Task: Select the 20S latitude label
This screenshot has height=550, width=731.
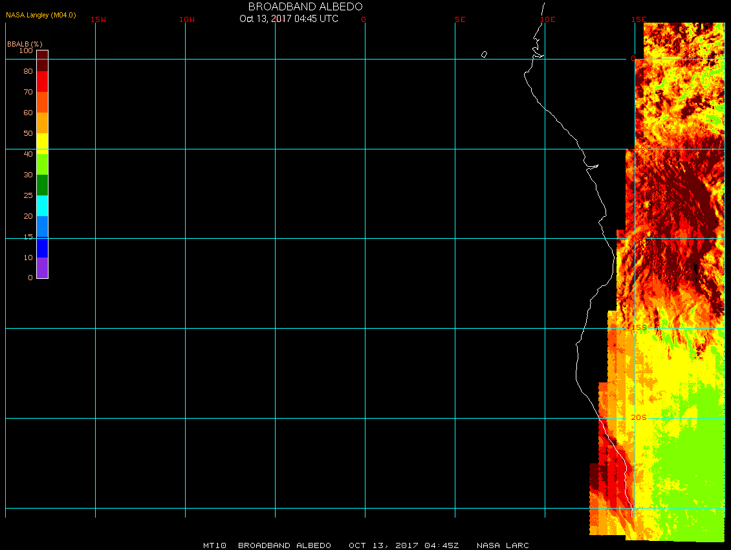Action: [638, 417]
